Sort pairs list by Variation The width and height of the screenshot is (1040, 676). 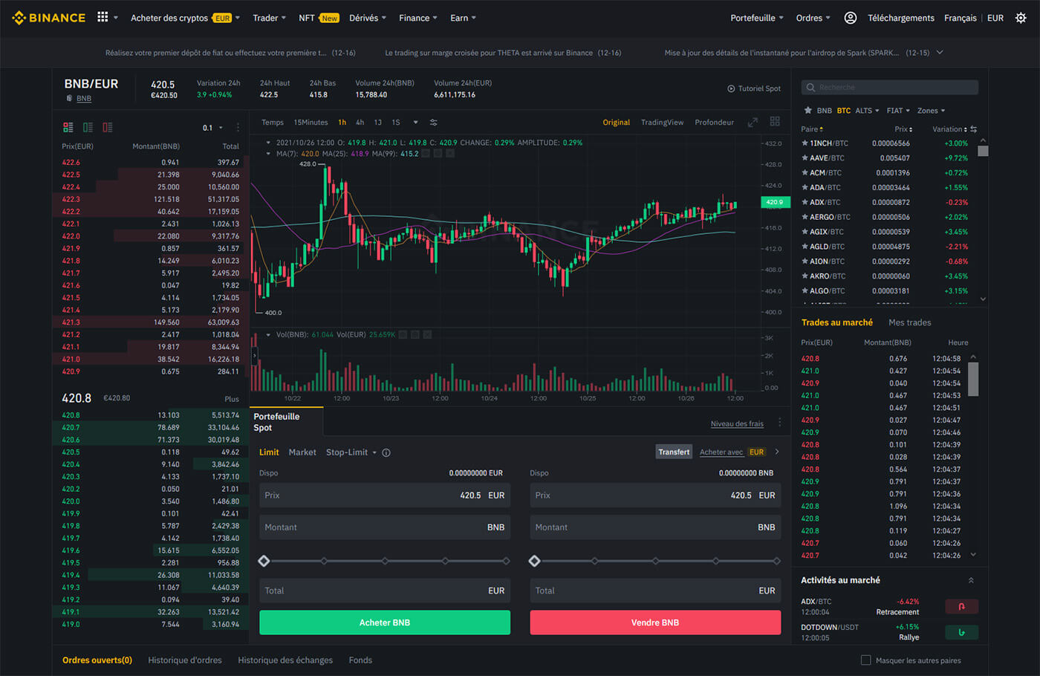pyautogui.click(x=950, y=129)
